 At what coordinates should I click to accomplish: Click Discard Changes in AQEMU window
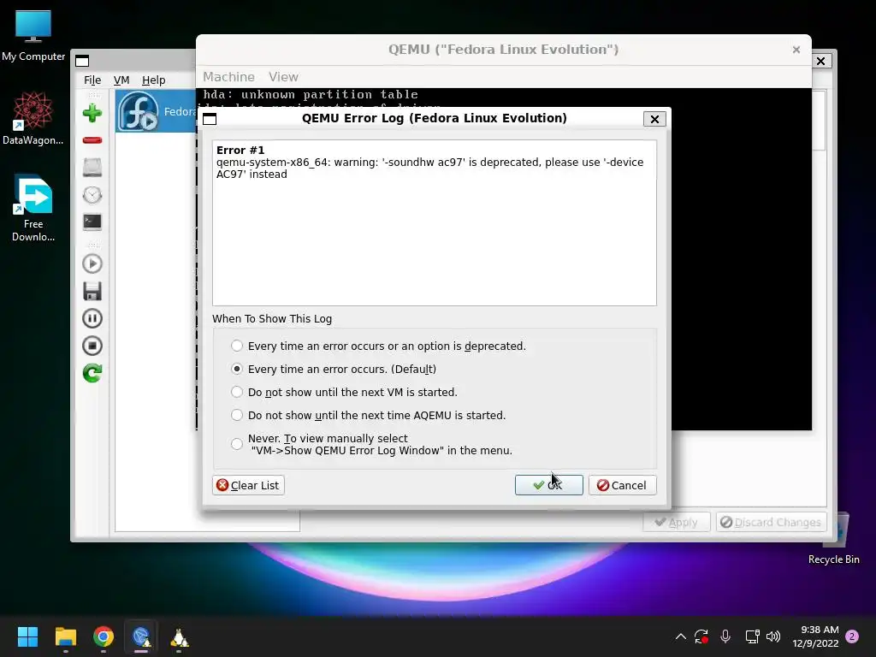point(771,522)
